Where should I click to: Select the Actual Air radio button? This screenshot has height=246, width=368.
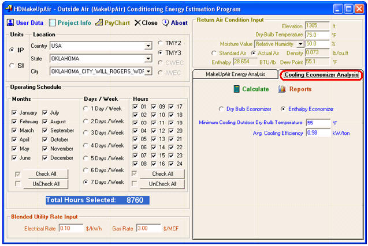click(x=253, y=54)
